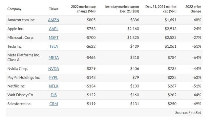Open the META ticker link
Screen dimensions: 213x120
[53, 58]
